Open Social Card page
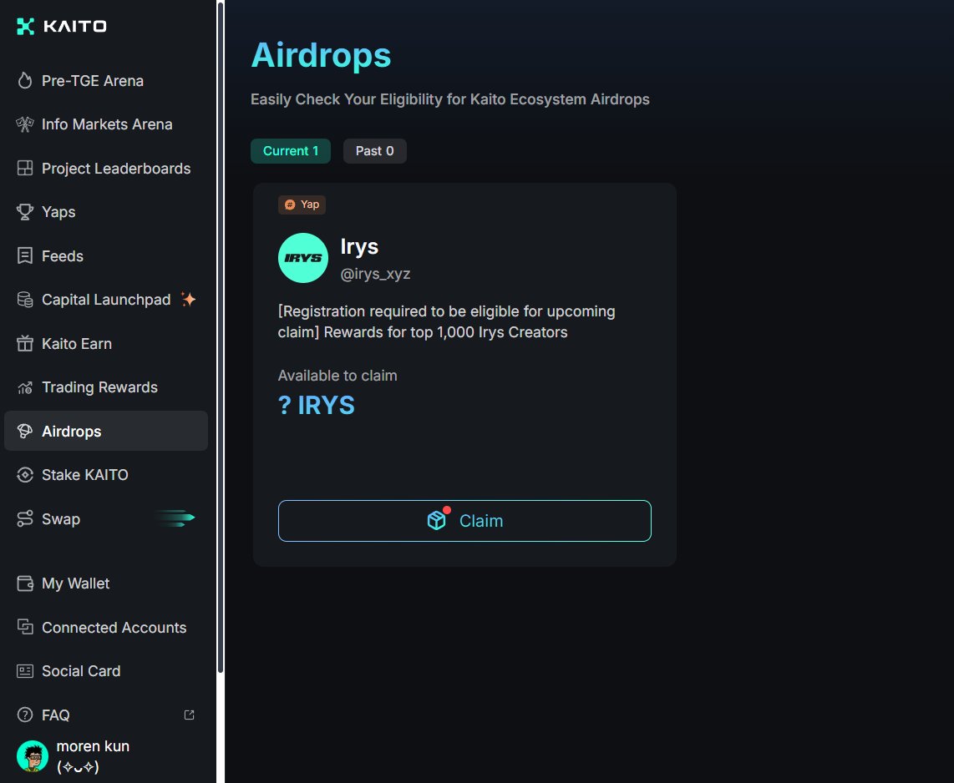 click(x=106, y=671)
